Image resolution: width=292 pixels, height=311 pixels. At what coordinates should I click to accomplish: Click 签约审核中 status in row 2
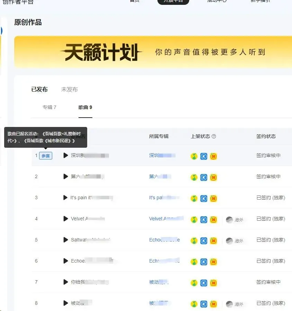[x=268, y=176]
